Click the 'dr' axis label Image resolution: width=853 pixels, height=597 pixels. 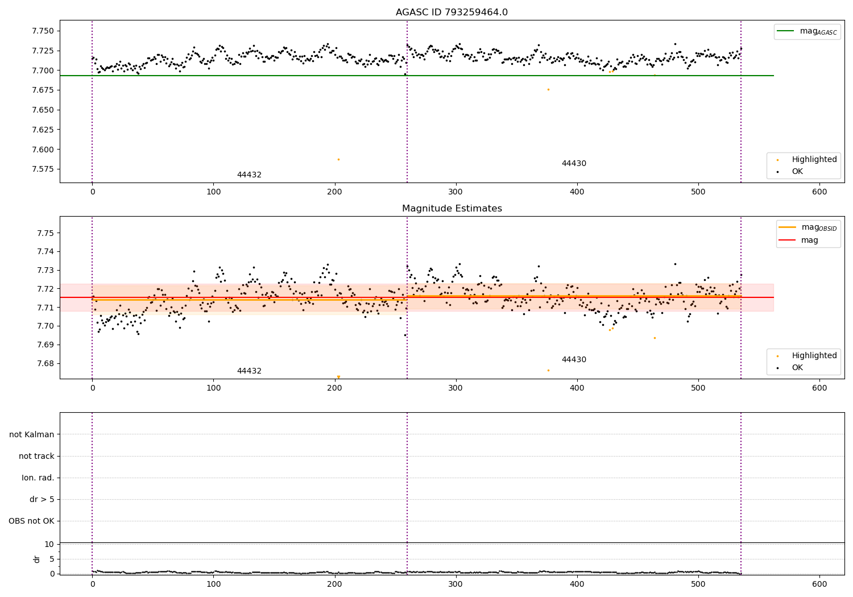37,559
